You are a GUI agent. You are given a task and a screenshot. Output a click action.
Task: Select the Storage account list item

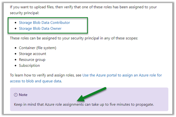pos(33,54)
